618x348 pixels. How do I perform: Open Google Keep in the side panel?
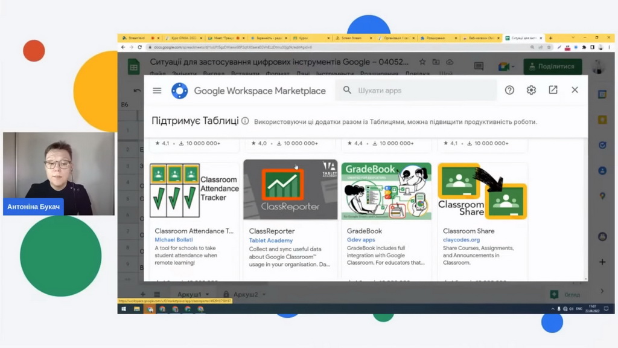click(x=602, y=120)
